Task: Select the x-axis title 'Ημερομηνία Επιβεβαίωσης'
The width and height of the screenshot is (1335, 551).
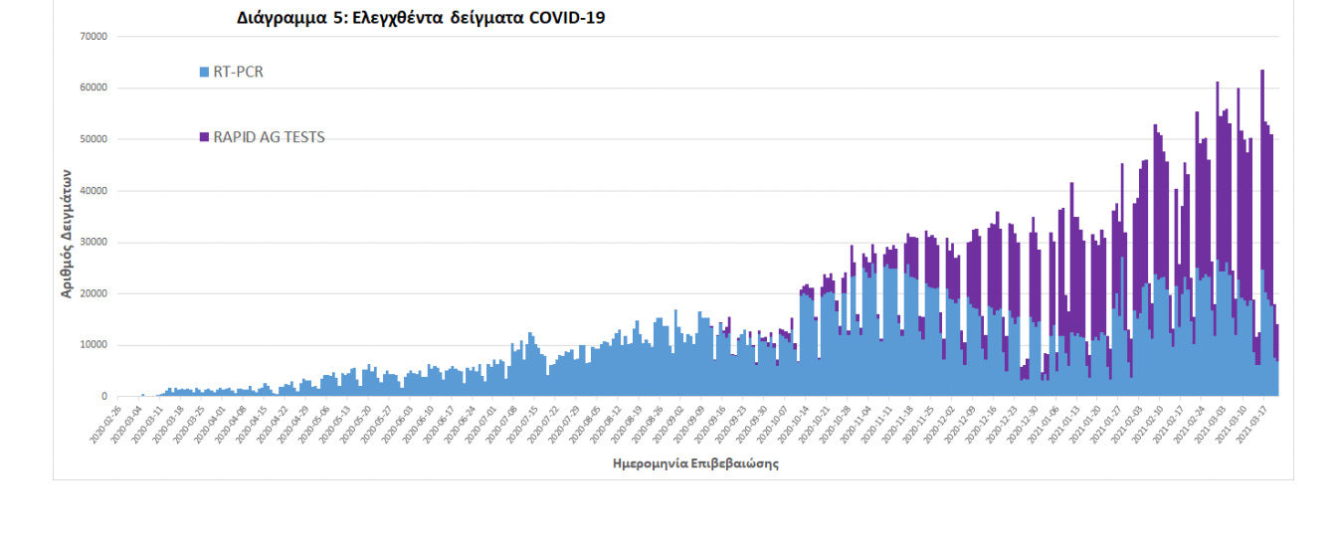Action: point(695,464)
